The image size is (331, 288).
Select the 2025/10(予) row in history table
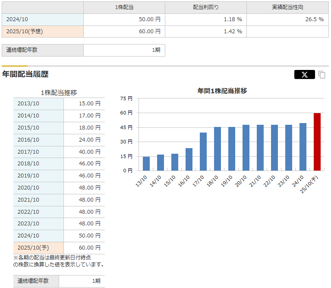click(x=59, y=248)
